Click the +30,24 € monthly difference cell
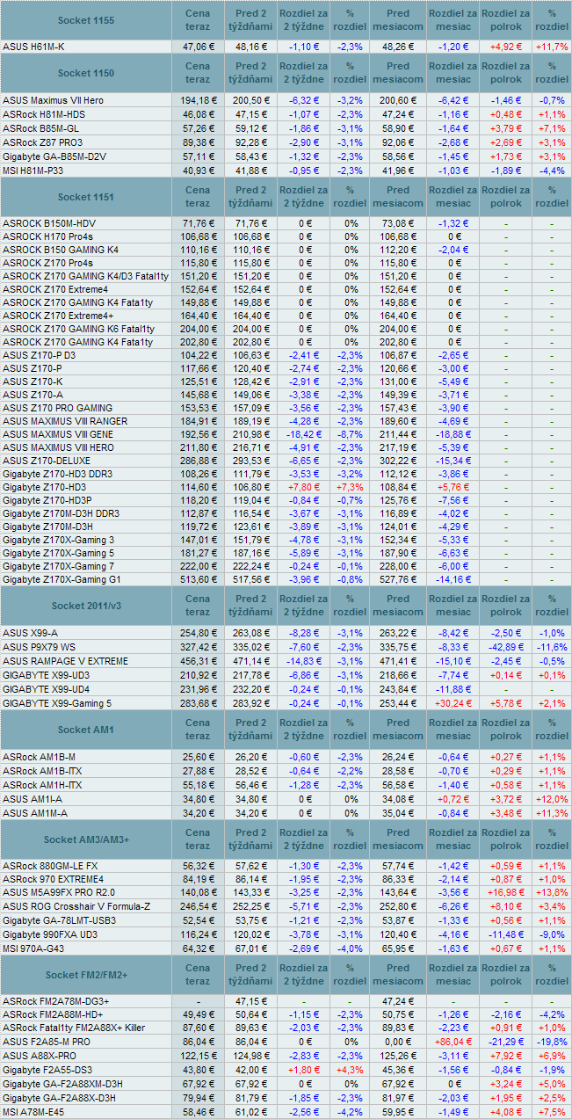 tap(453, 703)
